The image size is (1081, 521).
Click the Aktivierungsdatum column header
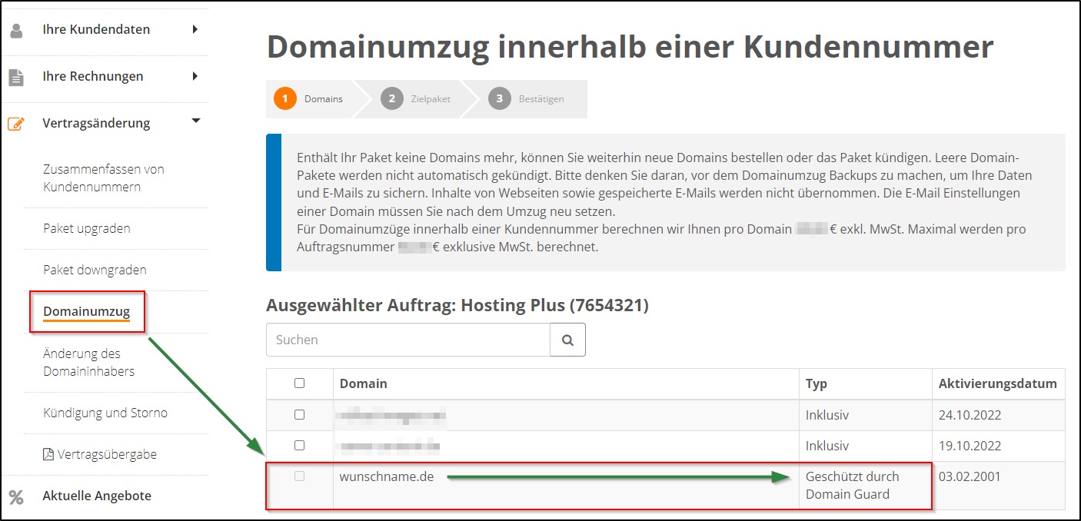coord(998,383)
